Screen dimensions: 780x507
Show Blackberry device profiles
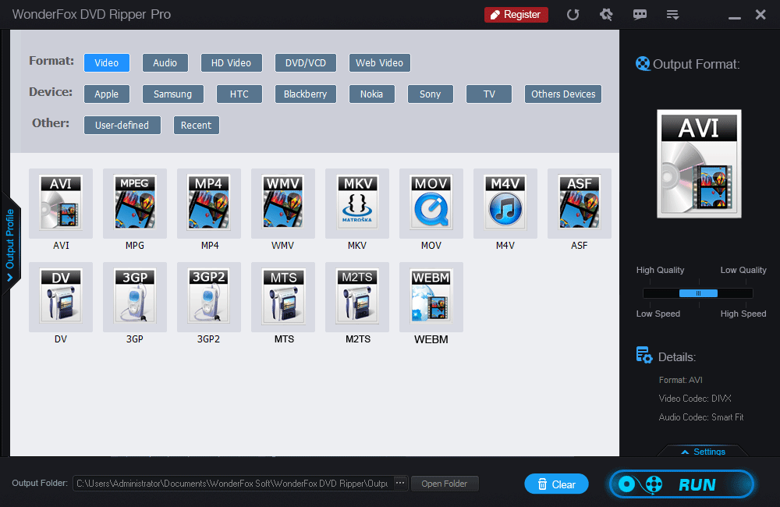coord(306,94)
